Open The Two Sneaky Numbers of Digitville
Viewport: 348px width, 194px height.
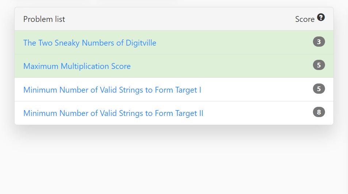90,43
